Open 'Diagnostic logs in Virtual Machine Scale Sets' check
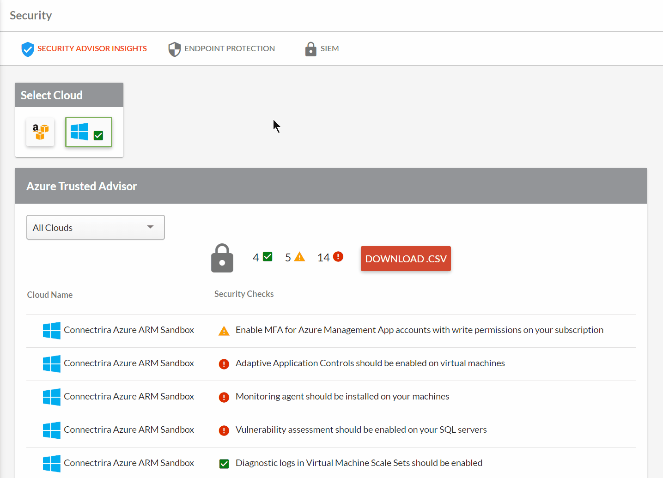 (359, 463)
